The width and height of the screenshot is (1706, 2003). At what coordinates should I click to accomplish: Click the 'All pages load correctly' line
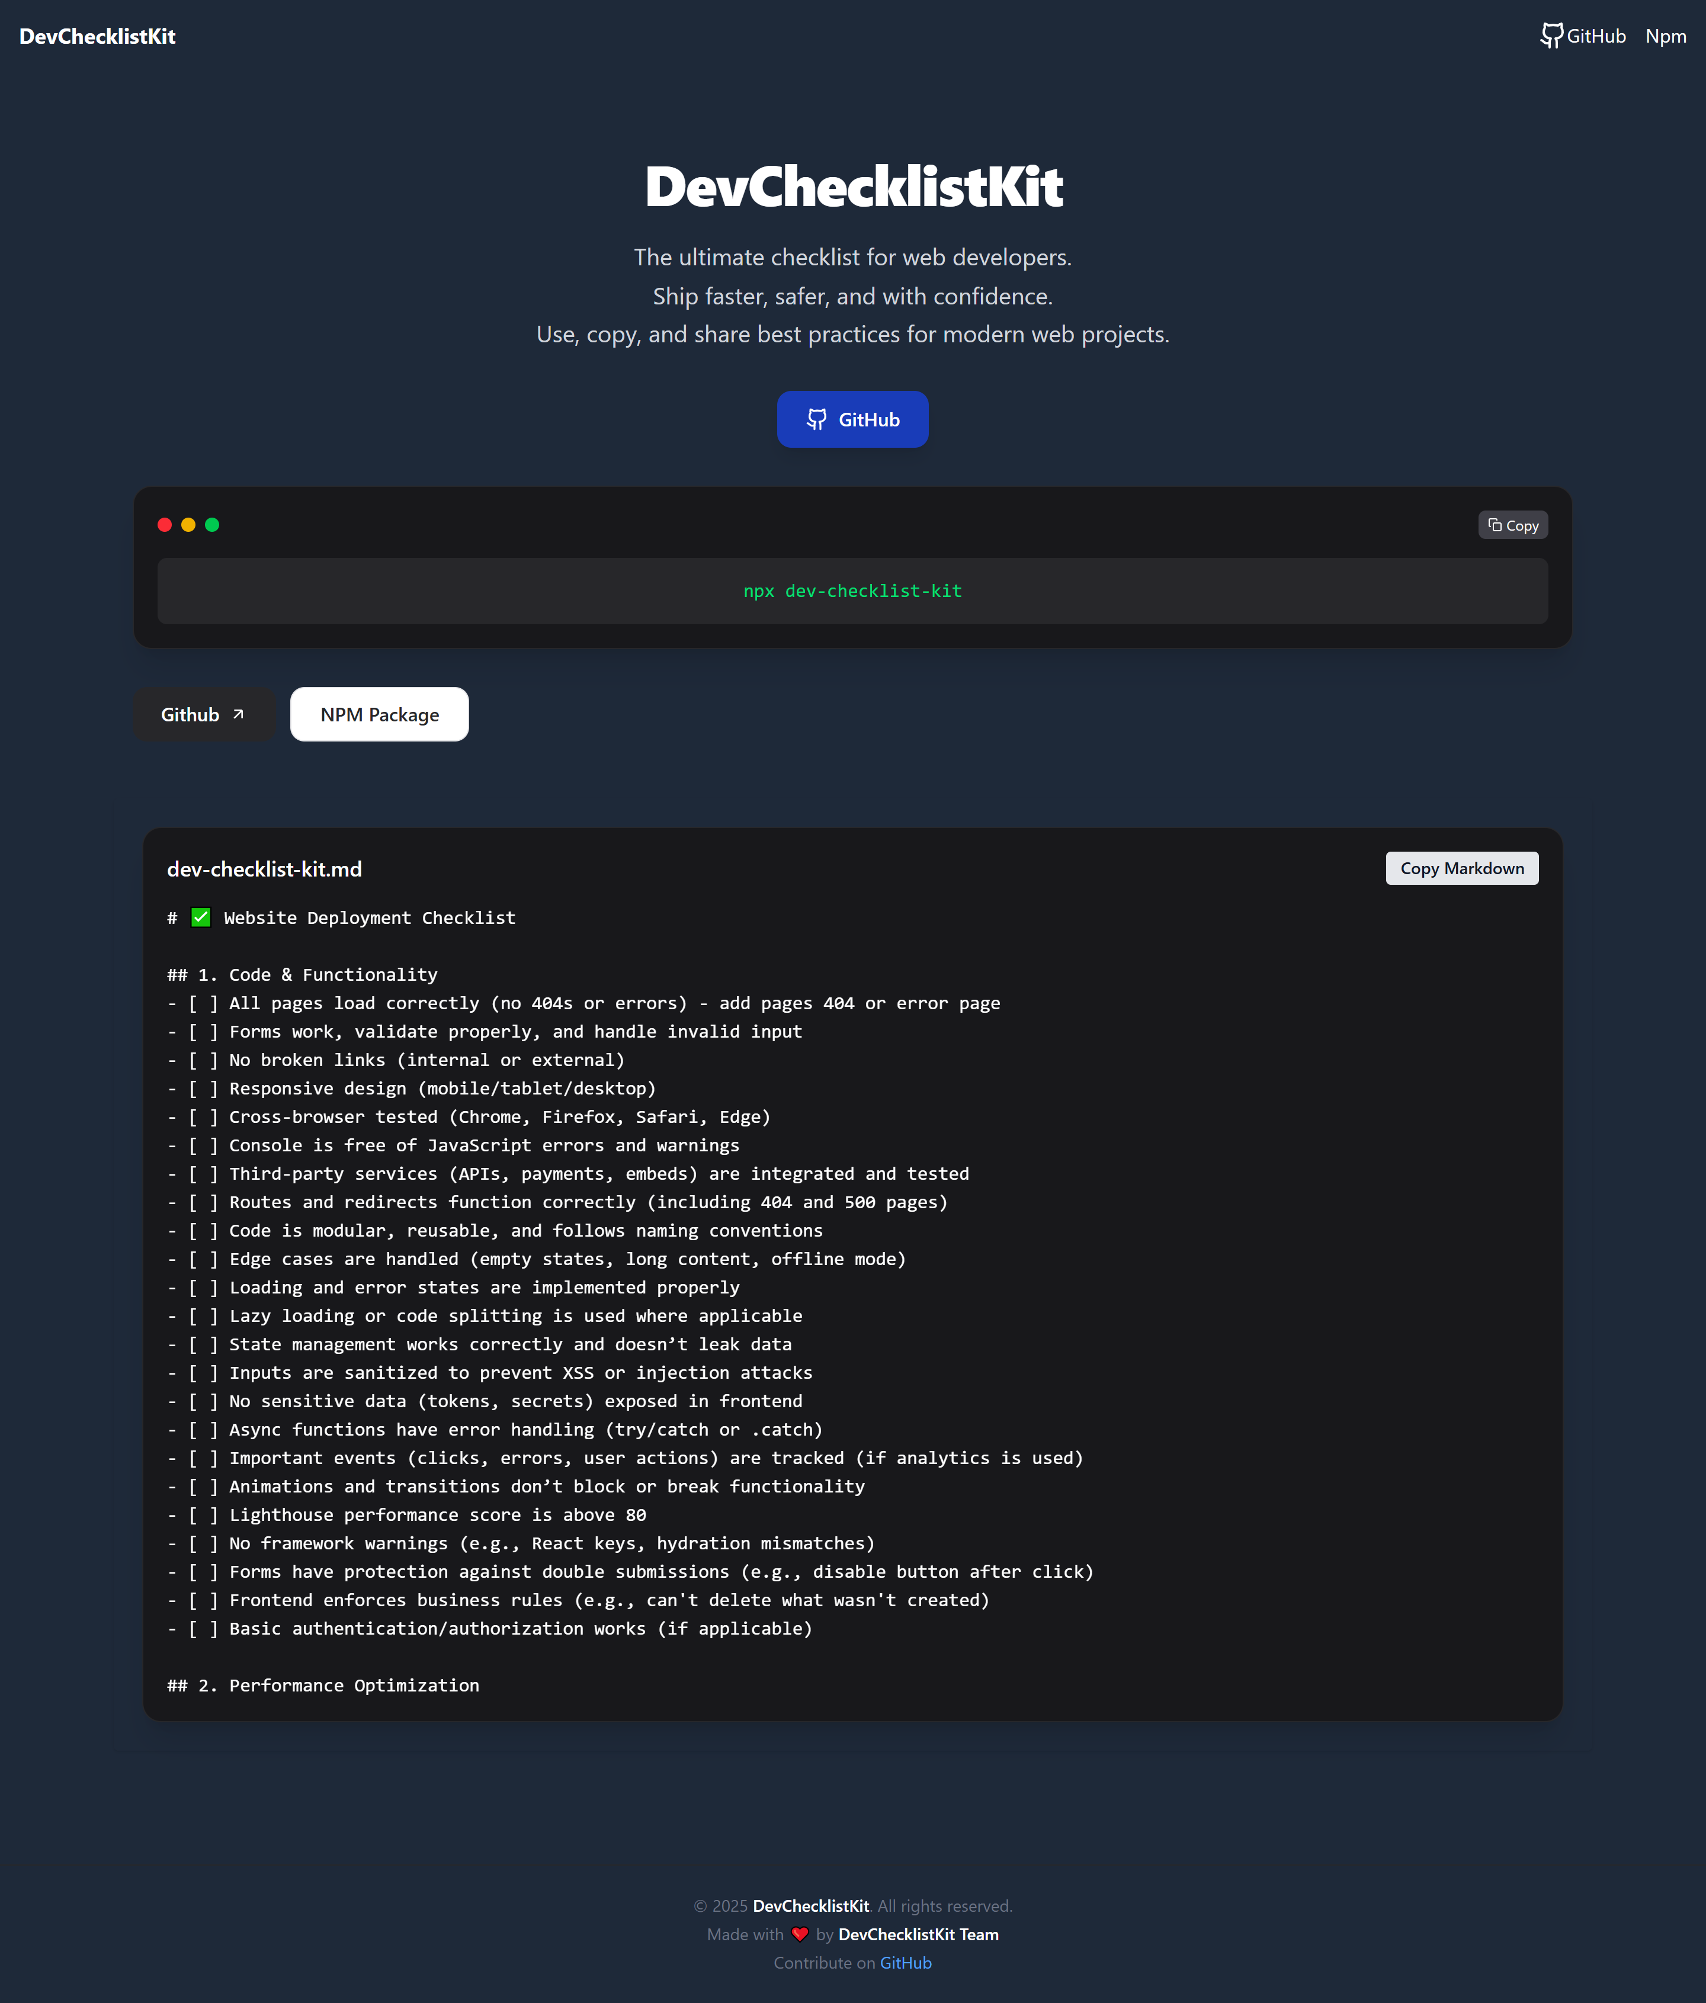point(584,1003)
